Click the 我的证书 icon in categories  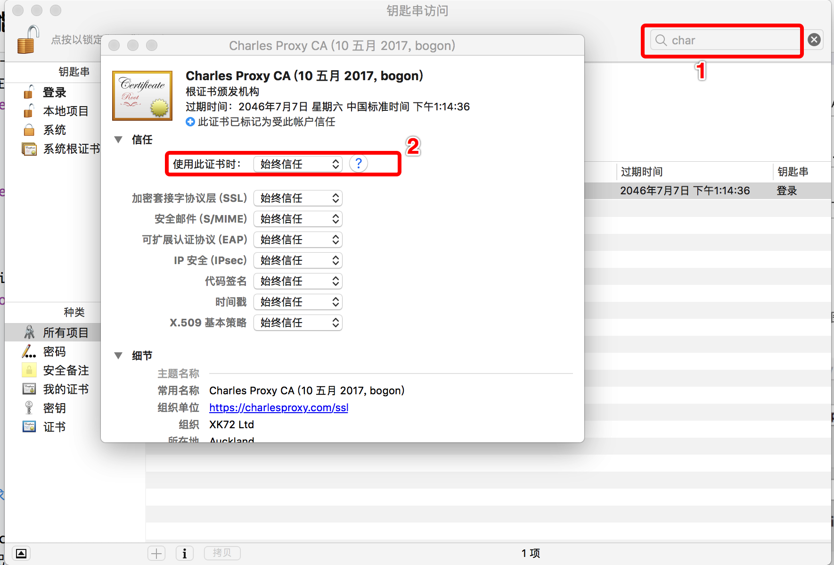29,389
